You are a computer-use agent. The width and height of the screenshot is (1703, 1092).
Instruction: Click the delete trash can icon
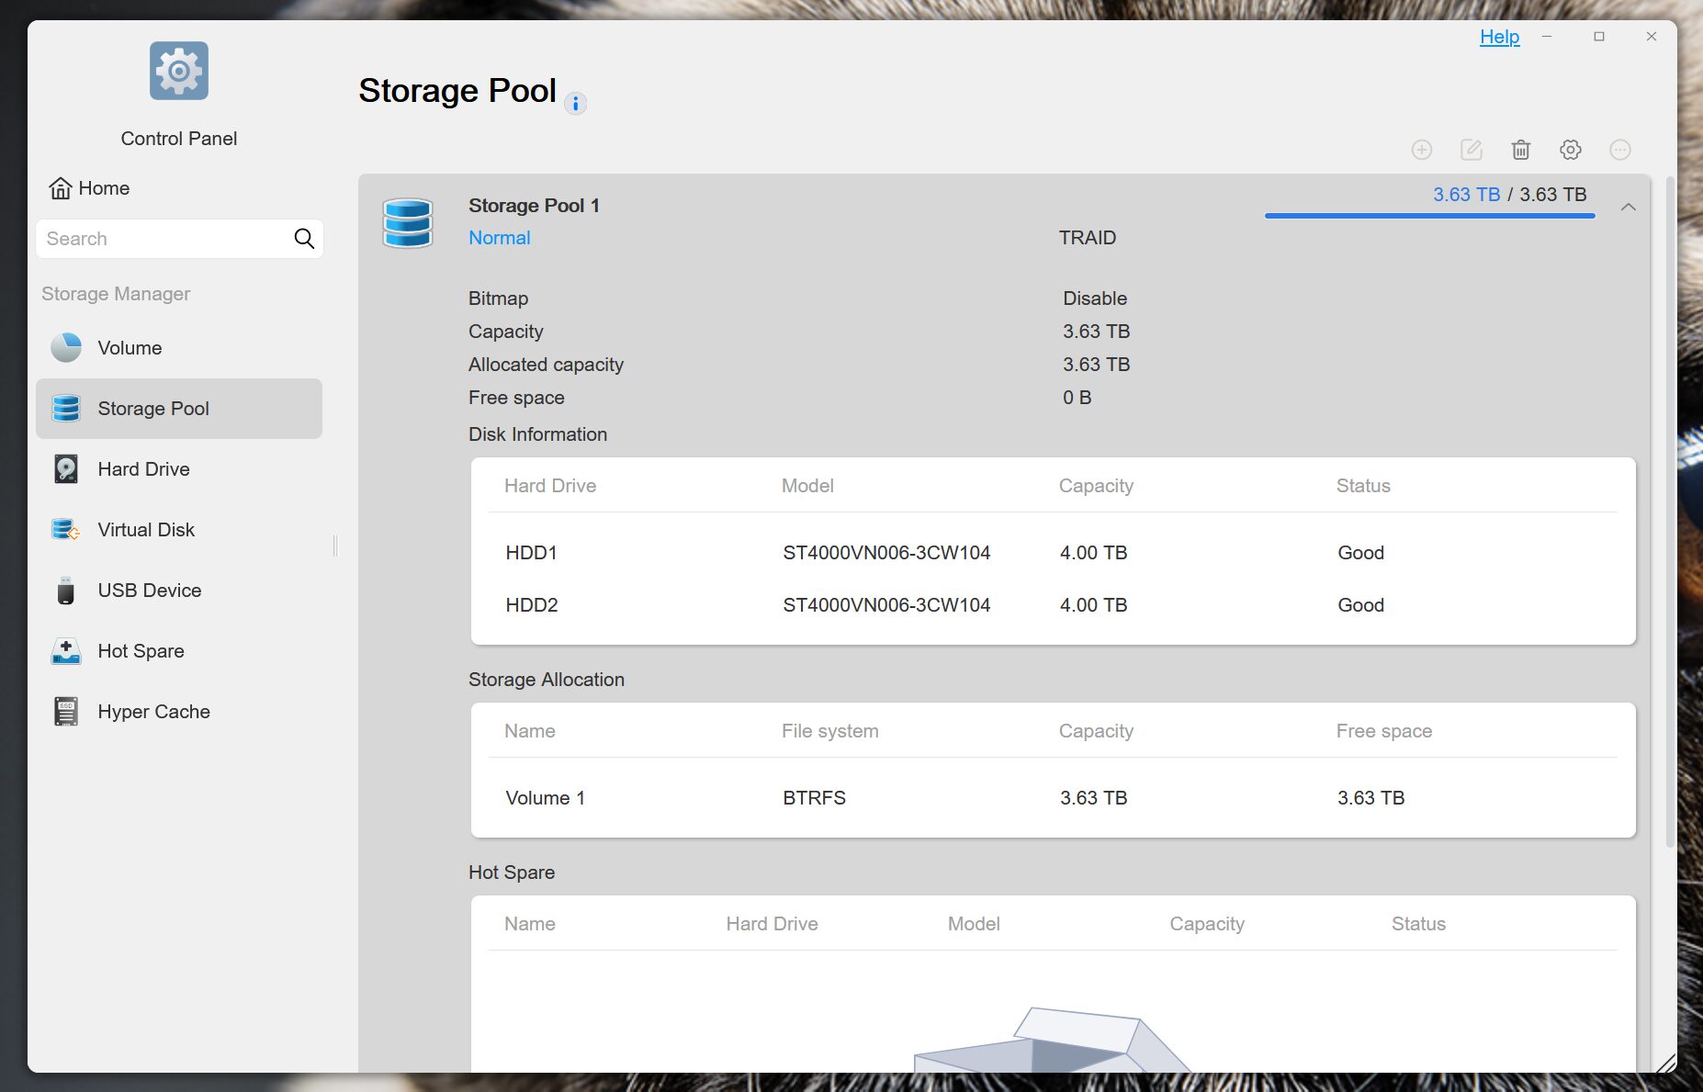(x=1520, y=150)
